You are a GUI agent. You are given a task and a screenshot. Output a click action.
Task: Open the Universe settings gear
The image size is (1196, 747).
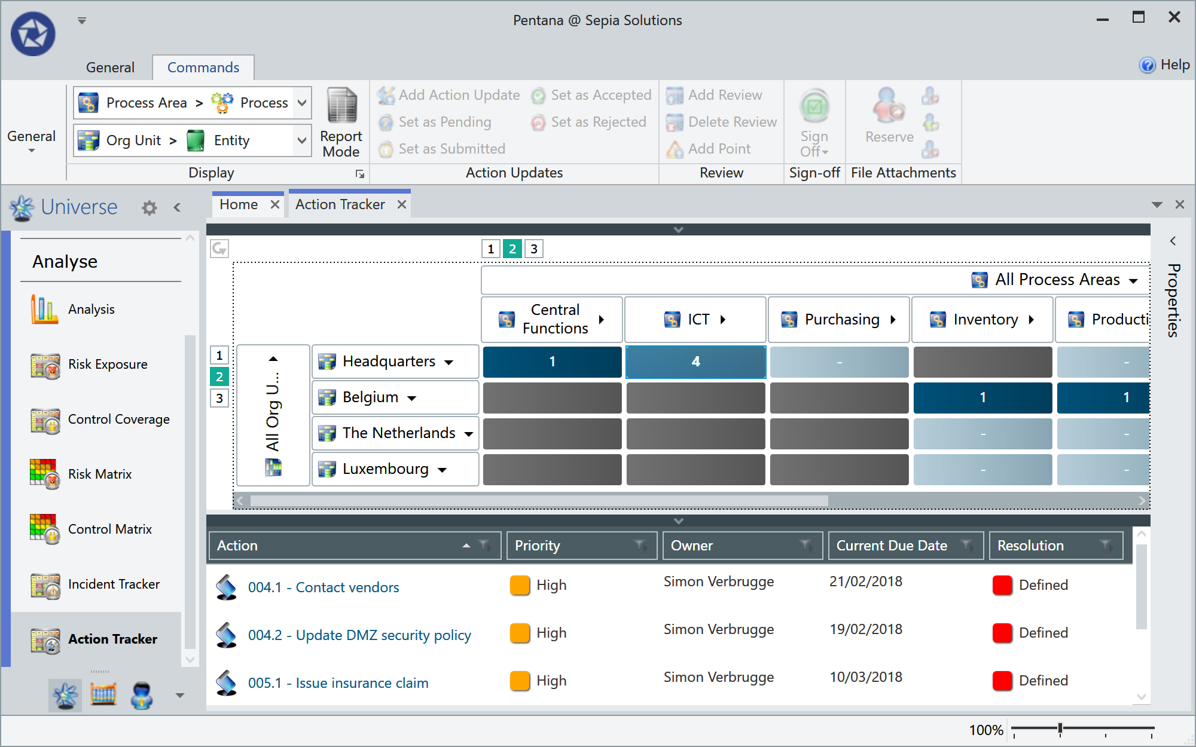click(x=149, y=207)
